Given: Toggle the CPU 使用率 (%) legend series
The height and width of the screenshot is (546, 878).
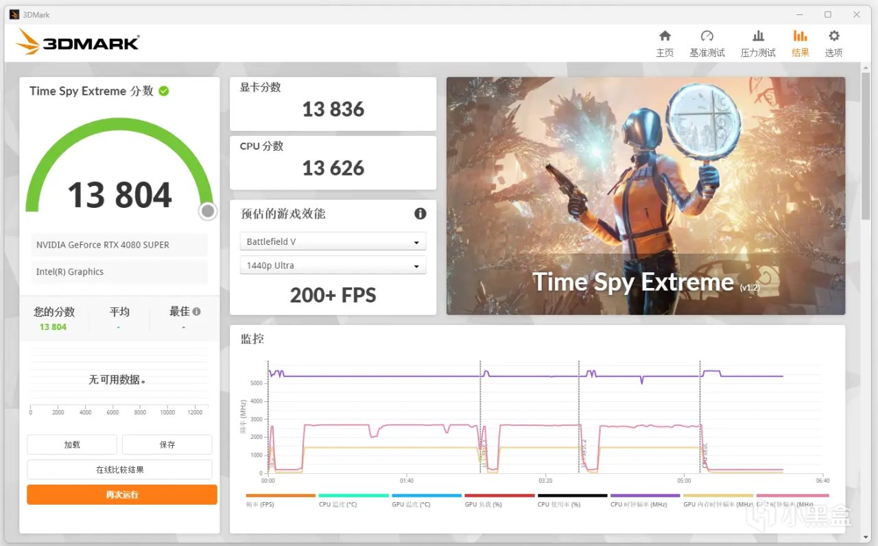Looking at the screenshot, I should tap(572, 501).
